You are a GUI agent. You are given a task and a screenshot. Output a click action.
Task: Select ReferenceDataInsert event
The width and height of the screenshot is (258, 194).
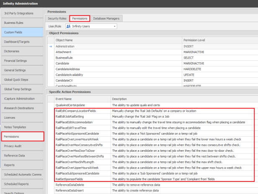pyautogui.click(x=153, y=191)
